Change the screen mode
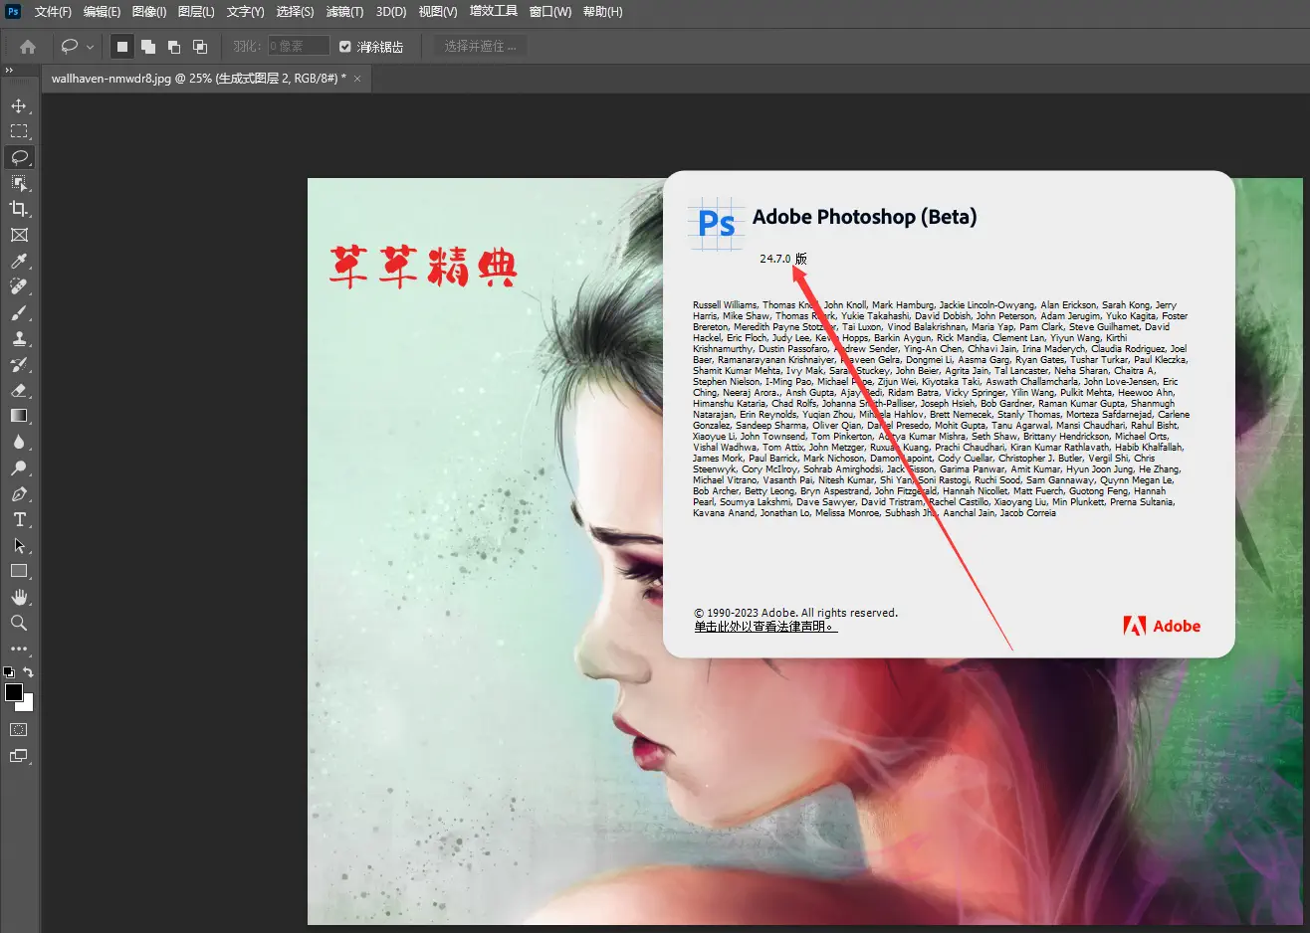Image resolution: width=1310 pixels, height=933 pixels. (x=19, y=756)
